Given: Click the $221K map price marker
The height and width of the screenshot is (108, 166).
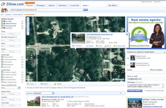Looking at the screenshot, I should click(106, 51).
